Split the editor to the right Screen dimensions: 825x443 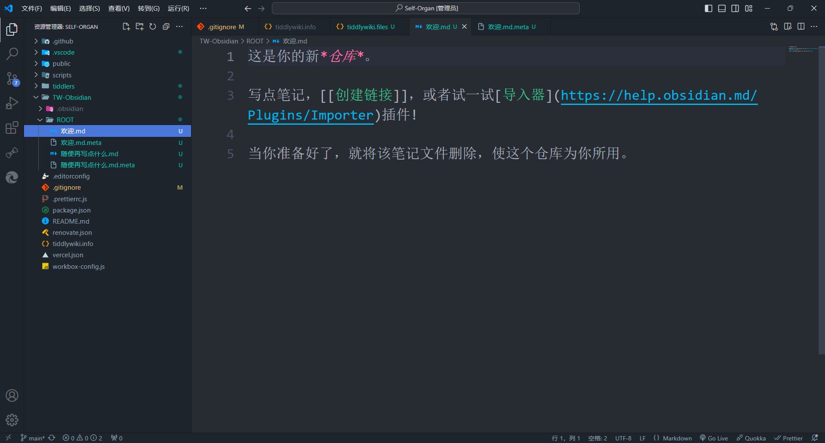pyautogui.click(x=801, y=27)
